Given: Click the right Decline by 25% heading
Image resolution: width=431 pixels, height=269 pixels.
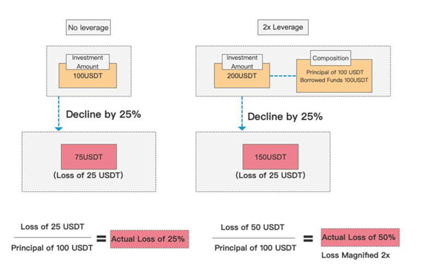Looking at the screenshot, I should coord(285,117).
